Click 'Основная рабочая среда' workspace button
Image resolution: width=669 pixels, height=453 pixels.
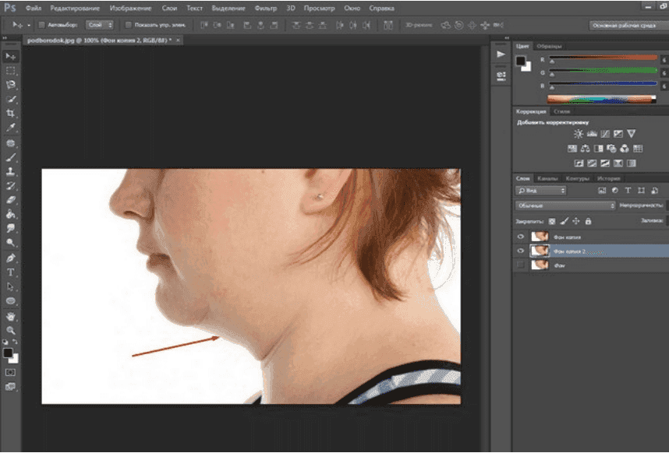pyautogui.click(x=625, y=25)
